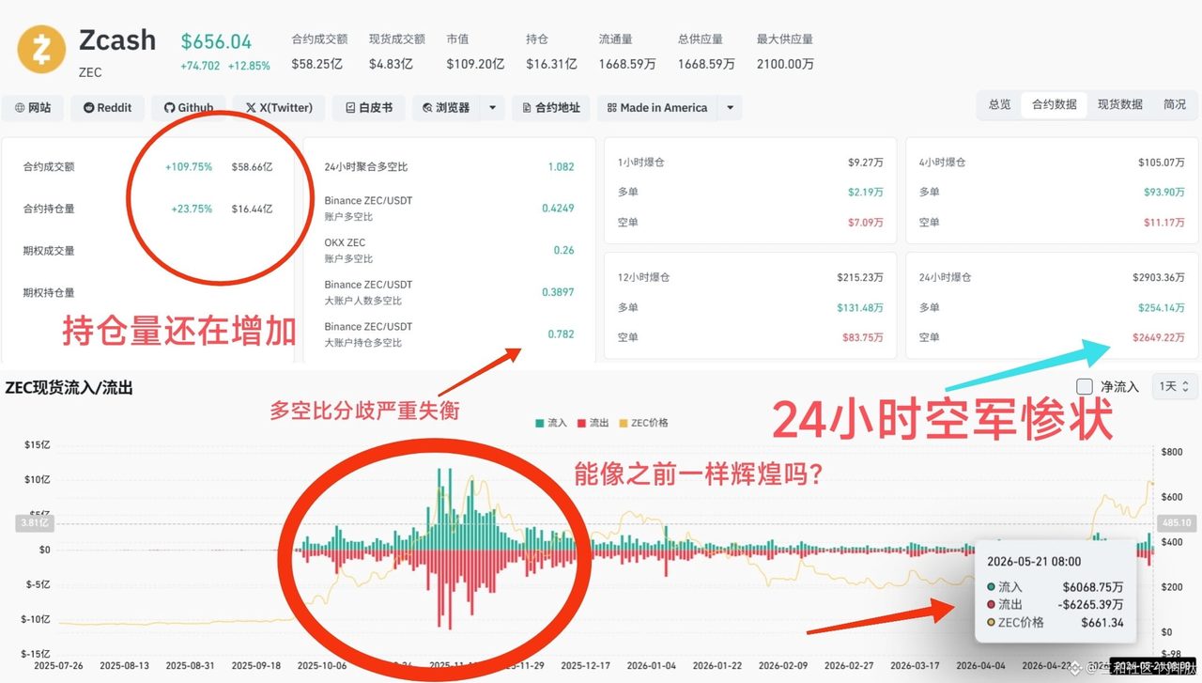Image resolution: width=1202 pixels, height=683 pixels.
Task: Open the 1天 interval dropdown
Action: coord(1175,386)
